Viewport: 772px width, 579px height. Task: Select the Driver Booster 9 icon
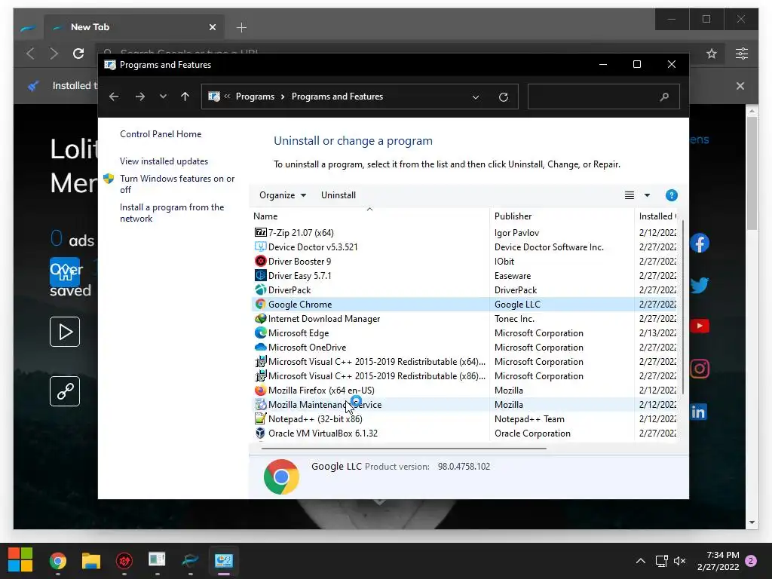coord(260,261)
